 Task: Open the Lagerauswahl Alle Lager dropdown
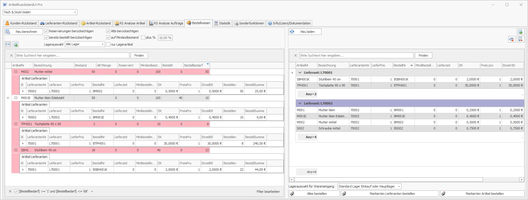(103, 44)
